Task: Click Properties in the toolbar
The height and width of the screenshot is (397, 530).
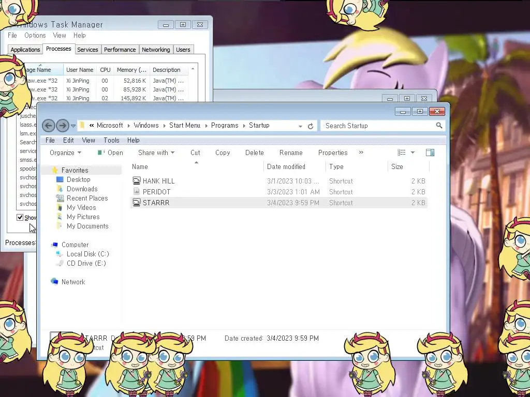Action: tap(333, 152)
